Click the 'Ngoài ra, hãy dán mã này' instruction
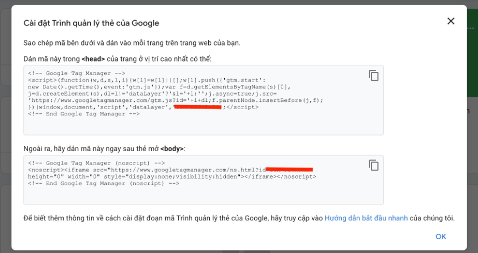This screenshot has height=253, width=478. (x=104, y=149)
